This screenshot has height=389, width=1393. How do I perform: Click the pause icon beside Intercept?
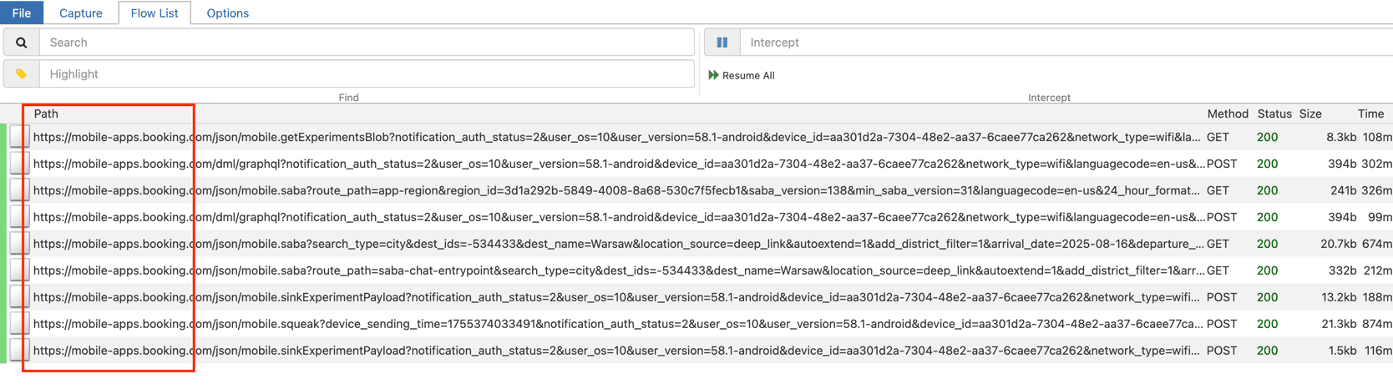pyautogui.click(x=722, y=43)
